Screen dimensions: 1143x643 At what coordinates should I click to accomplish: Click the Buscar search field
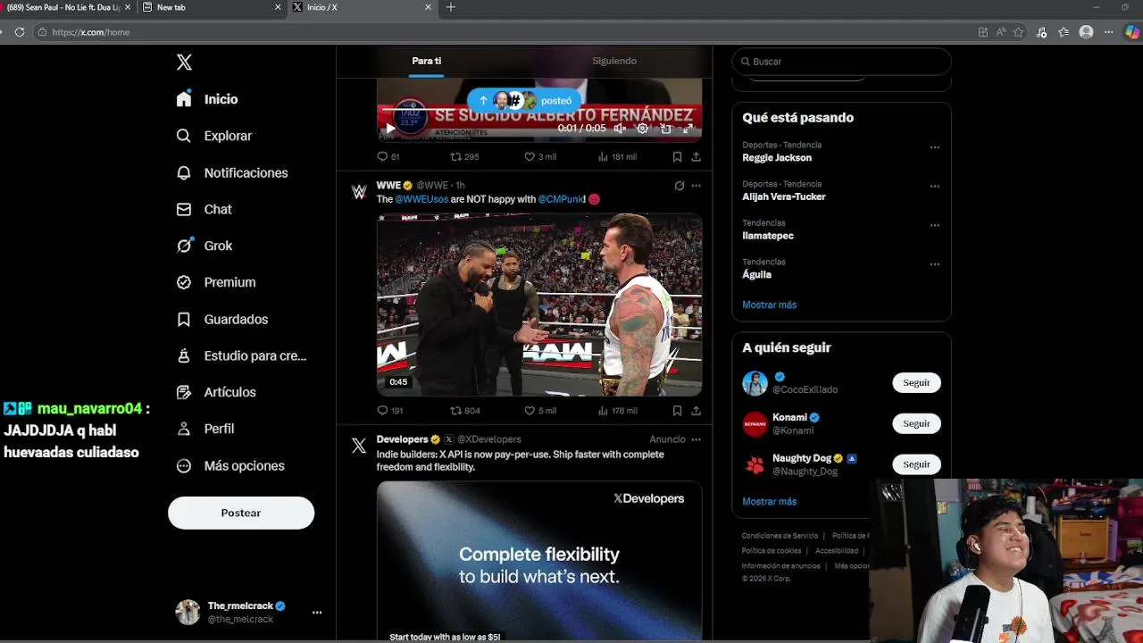(841, 62)
